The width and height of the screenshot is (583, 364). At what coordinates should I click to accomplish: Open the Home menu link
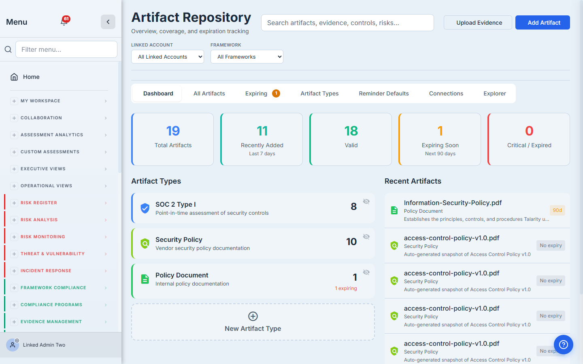click(x=59, y=77)
